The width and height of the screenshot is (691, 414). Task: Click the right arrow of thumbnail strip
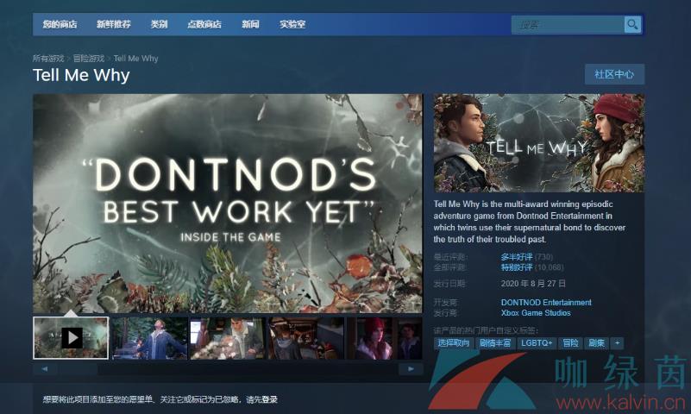(x=411, y=369)
